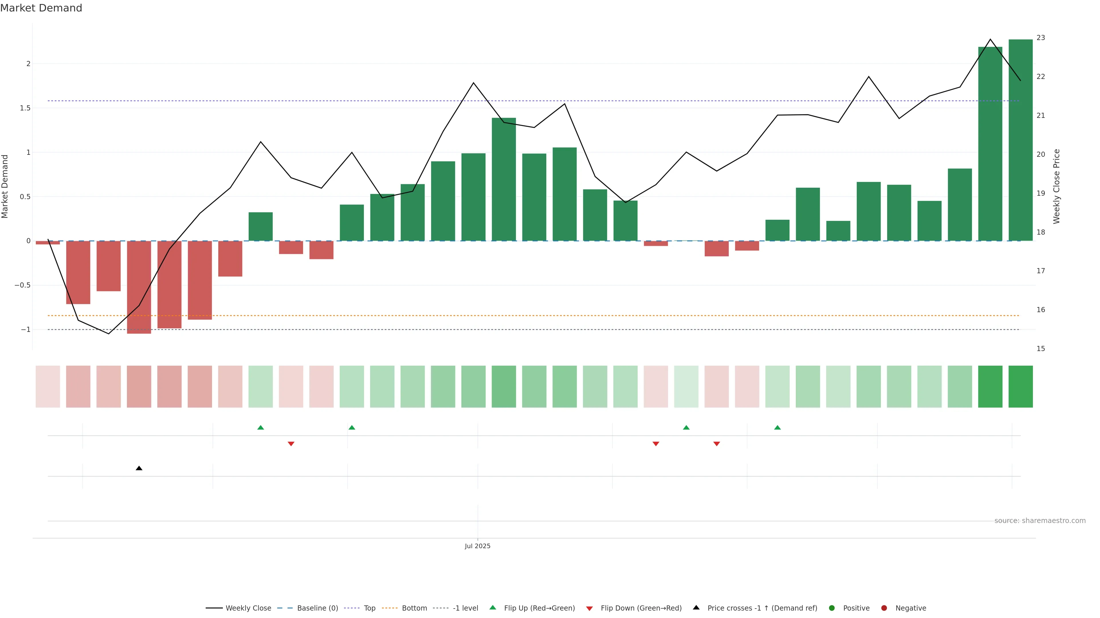Click the first green flip-up triangle marker
This screenshot has height=618, width=1100.
260,427
